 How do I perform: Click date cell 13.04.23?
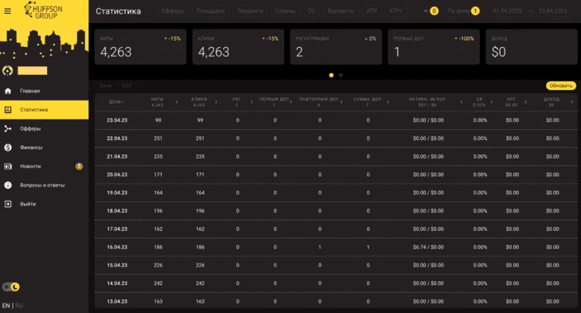(117, 302)
